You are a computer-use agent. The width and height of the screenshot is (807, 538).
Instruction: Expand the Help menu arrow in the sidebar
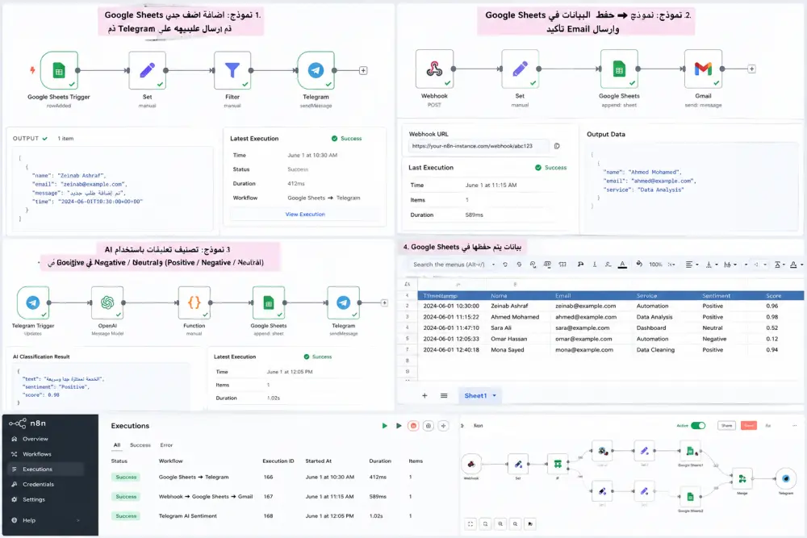pyautogui.click(x=78, y=520)
